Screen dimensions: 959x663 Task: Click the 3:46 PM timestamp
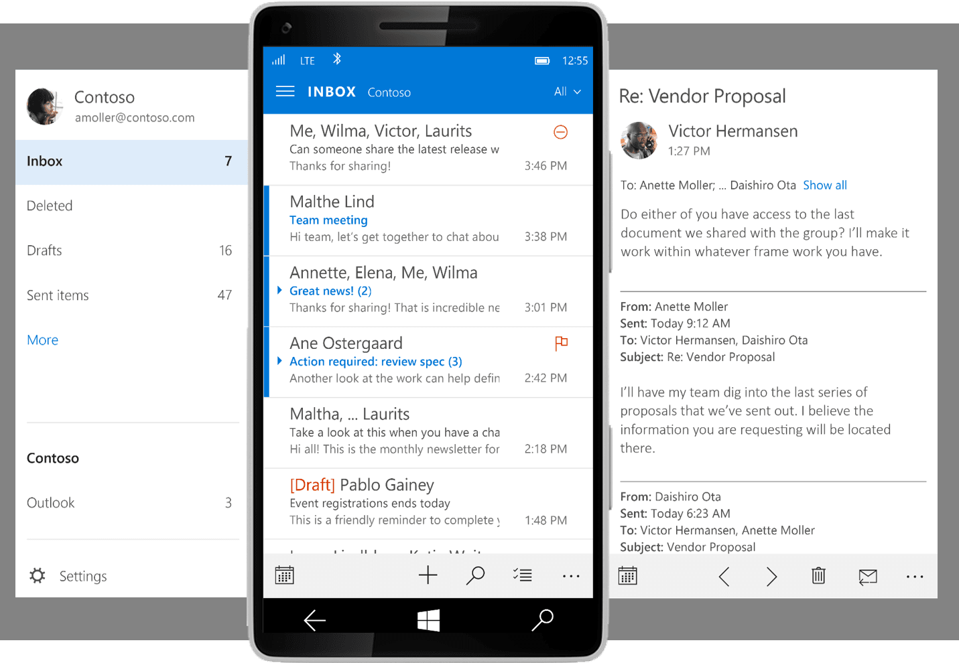click(x=546, y=166)
